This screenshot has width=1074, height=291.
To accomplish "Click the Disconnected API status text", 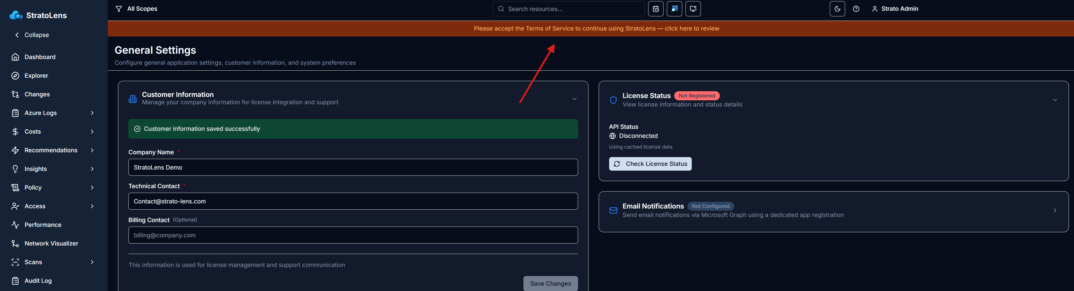I will coord(638,136).
